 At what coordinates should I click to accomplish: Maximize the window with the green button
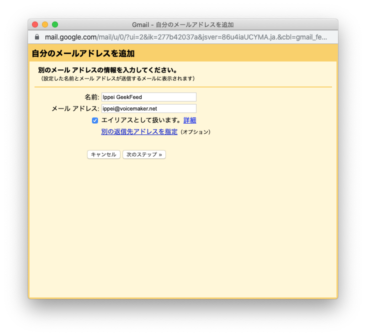tap(55, 24)
